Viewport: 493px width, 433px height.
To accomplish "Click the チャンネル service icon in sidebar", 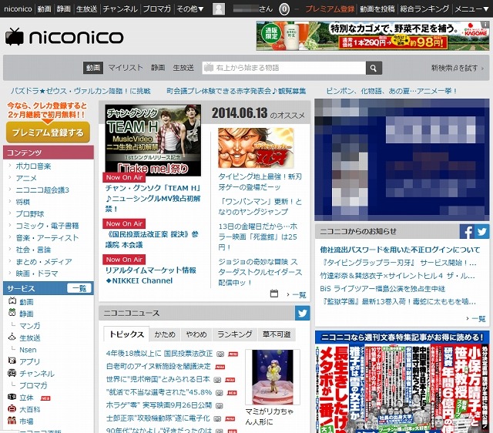I will tap(12, 373).
